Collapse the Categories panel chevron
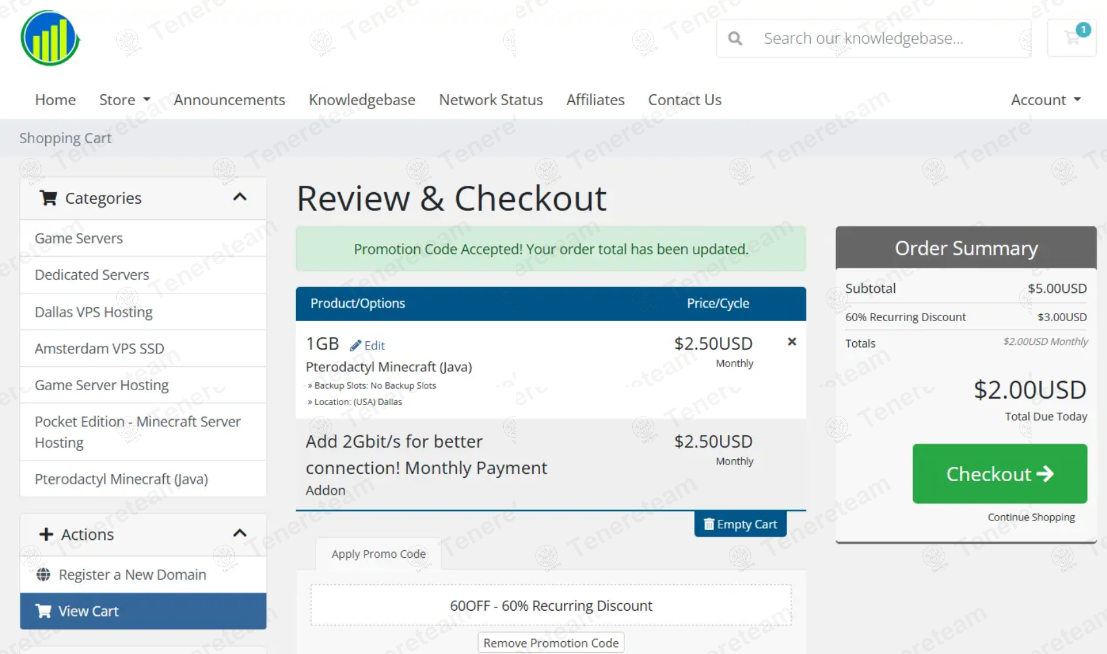The width and height of the screenshot is (1107, 654). click(240, 197)
